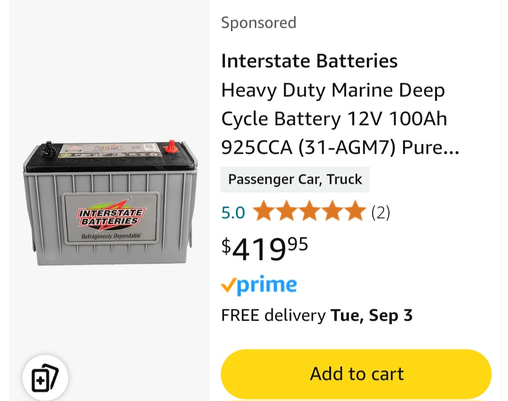Image resolution: width=508 pixels, height=401 pixels.
Task: Open the Interstate Batteries brand name link
Action: tap(309, 61)
